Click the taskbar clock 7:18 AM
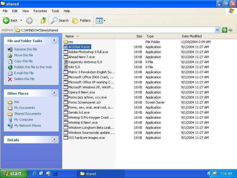The image size is (237, 178). (226, 174)
